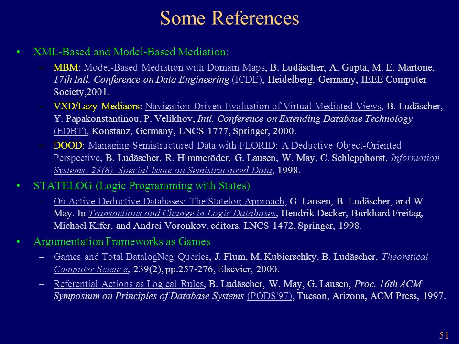Open Navigation-Driven Evaluation of Virtual Mediated Views link
This screenshot has height=344, width=459.
point(263,106)
